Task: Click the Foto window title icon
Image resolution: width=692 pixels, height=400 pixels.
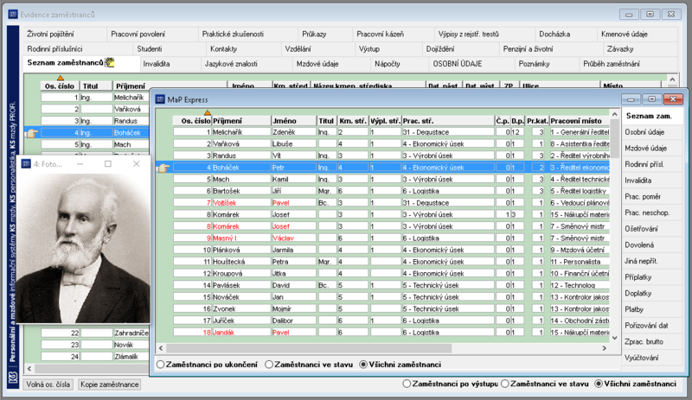Action: (26, 163)
